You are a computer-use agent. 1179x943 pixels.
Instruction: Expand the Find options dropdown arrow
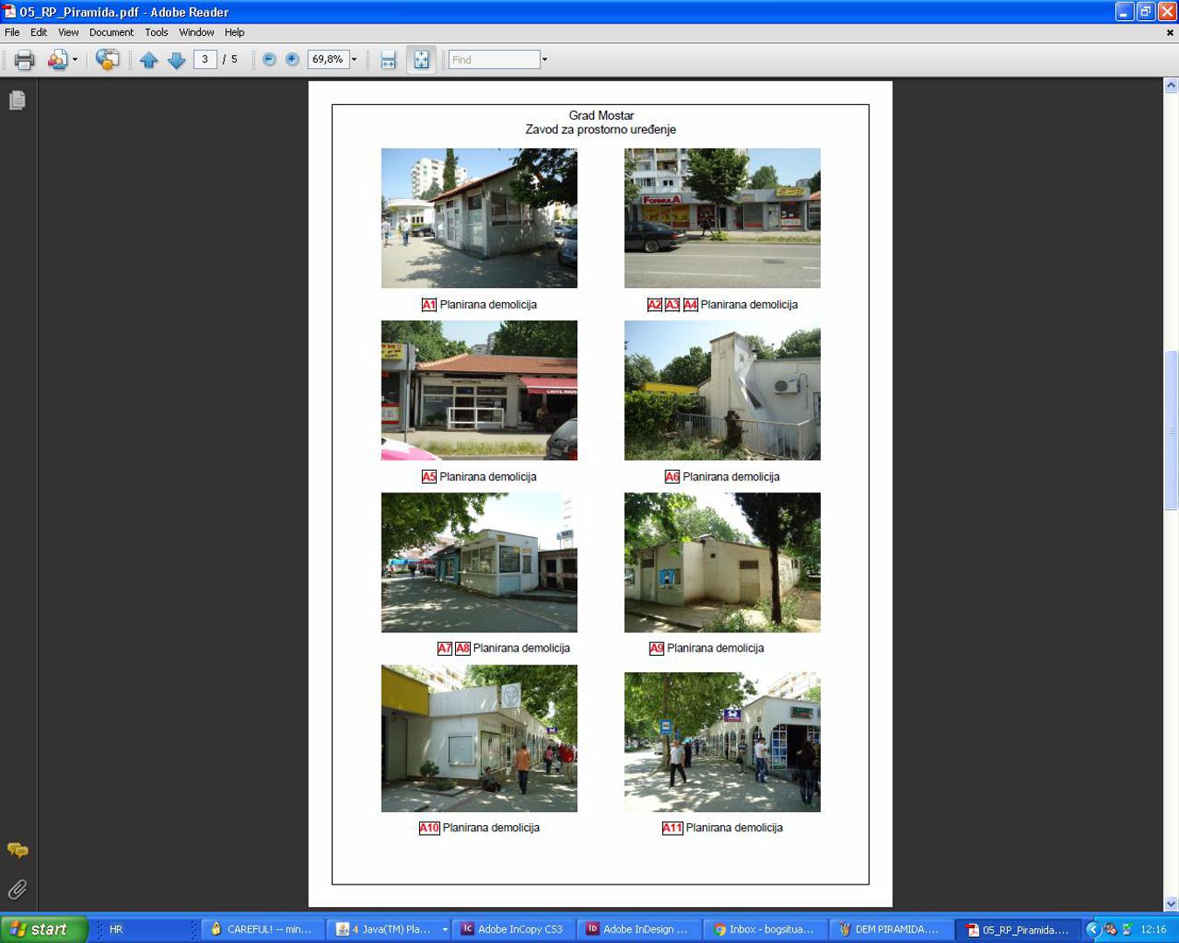click(545, 59)
